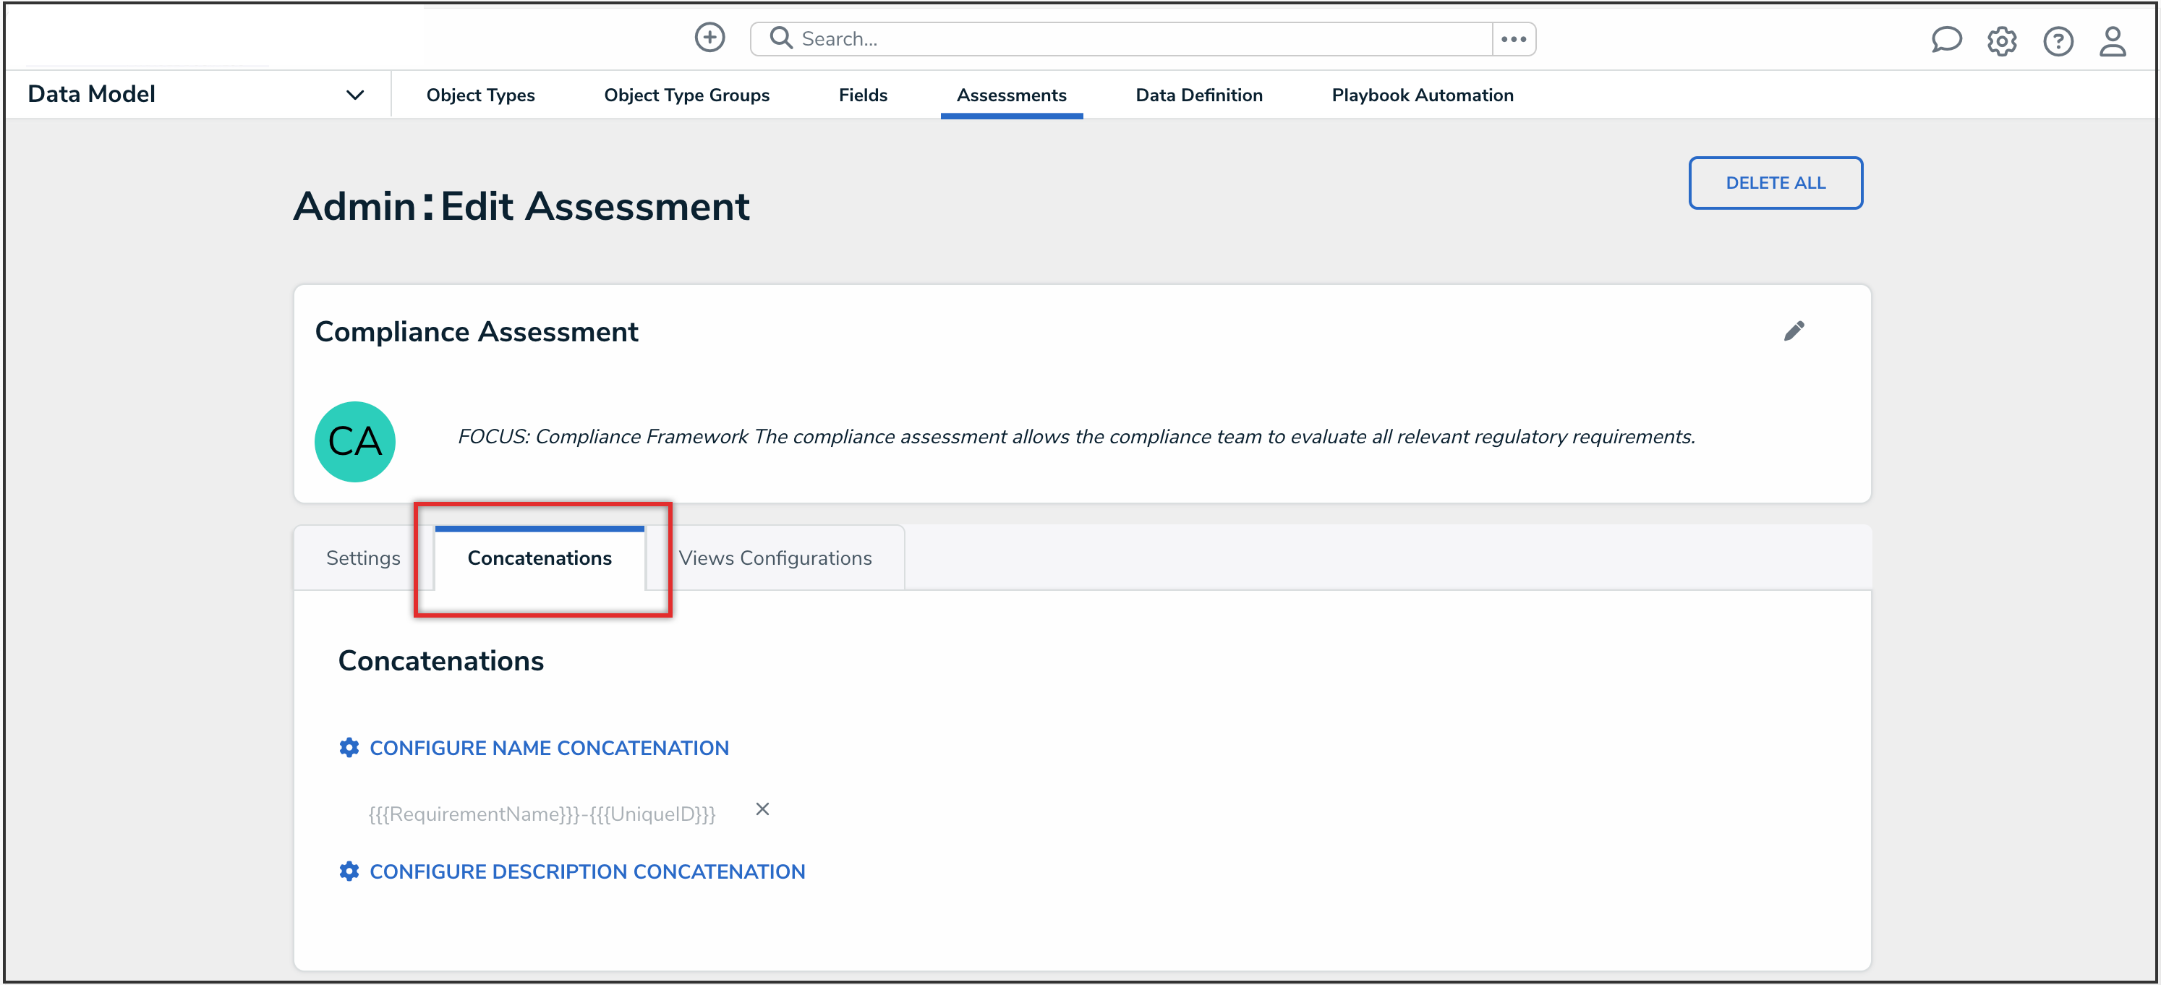The width and height of the screenshot is (2161, 985).
Task: Select the Settings tab
Action: (x=362, y=558)
